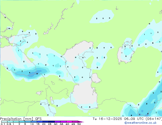162x125 pixels.
Task: Click the above-50 arrow tip of legend
Action: pos(81,122)
